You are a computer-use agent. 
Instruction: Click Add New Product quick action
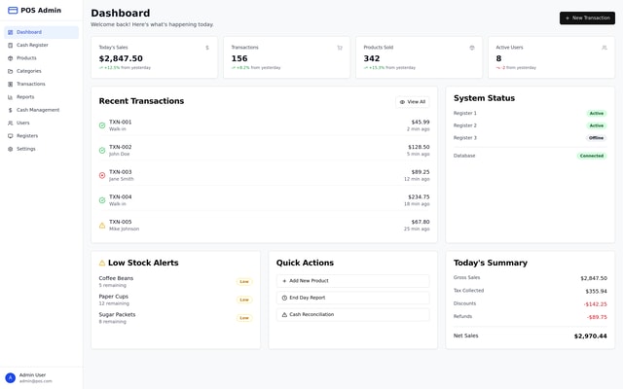pyautogui.click(x=352, y=281)
